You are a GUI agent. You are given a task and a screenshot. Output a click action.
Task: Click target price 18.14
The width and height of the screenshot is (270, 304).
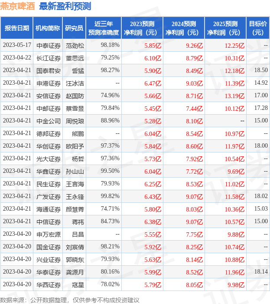pyautogui.click(x=261, y=271)
